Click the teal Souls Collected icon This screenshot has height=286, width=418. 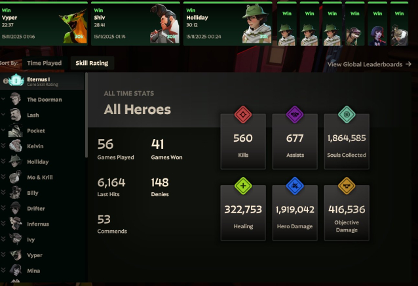coord(347,115)
